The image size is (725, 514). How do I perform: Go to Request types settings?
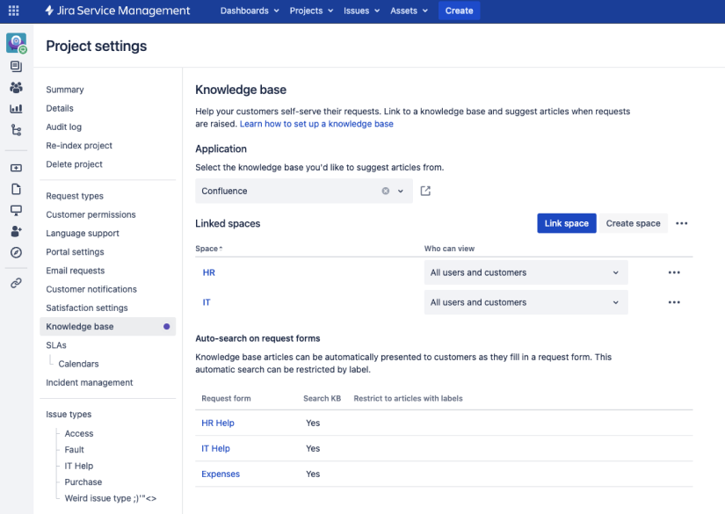click(x=75, y=196)
